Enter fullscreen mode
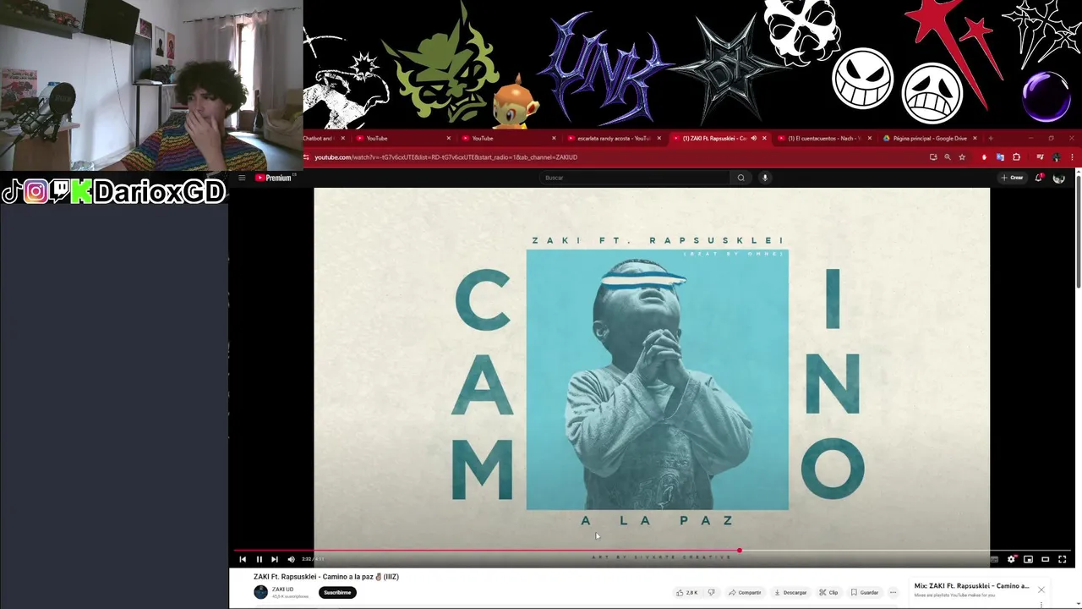Screen dimensions: 1082x609 (x=1063, y=559)
